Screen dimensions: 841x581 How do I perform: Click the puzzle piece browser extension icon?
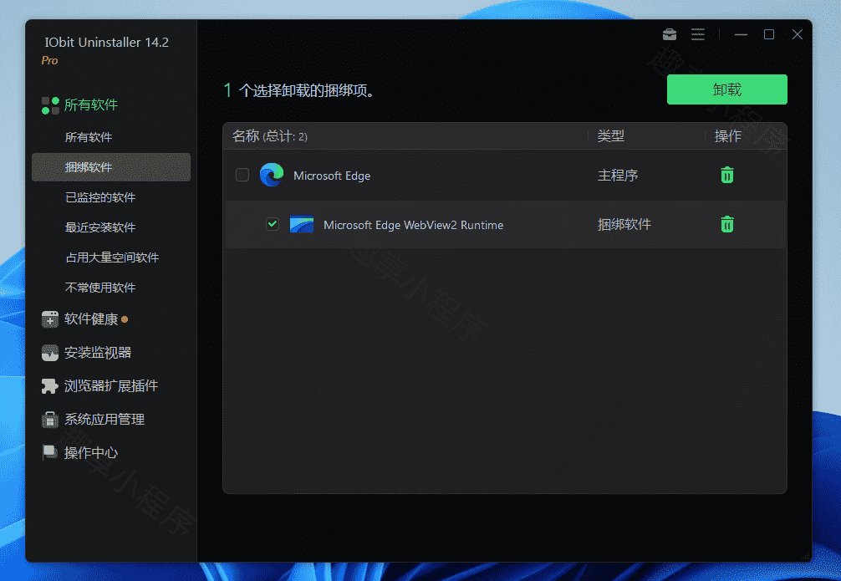click(50, 385)
